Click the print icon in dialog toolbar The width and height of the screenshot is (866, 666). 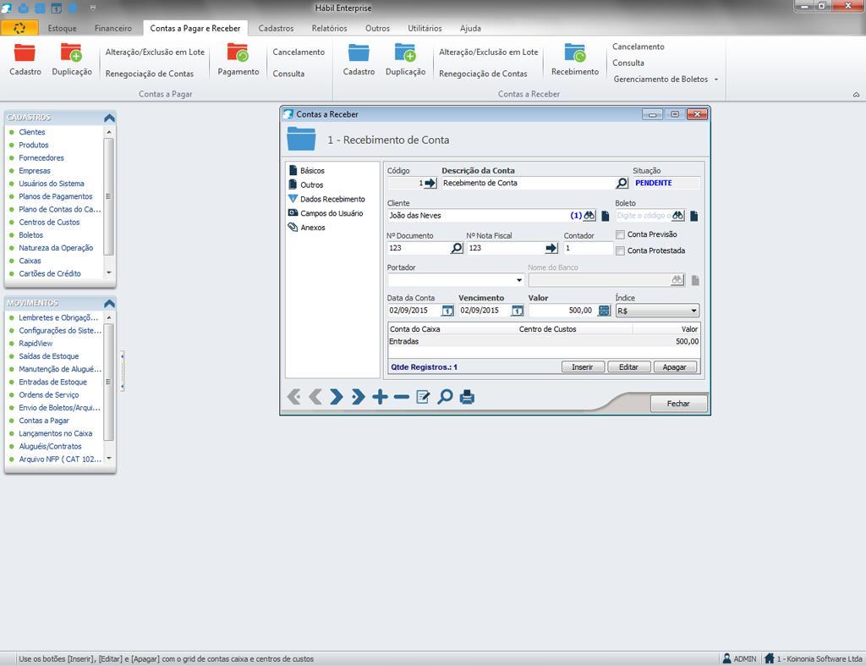467,397
